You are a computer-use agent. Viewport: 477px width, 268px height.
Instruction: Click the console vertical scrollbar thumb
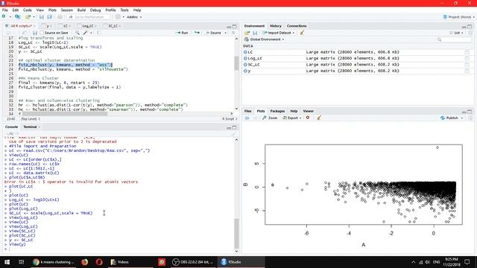(236, 233)
